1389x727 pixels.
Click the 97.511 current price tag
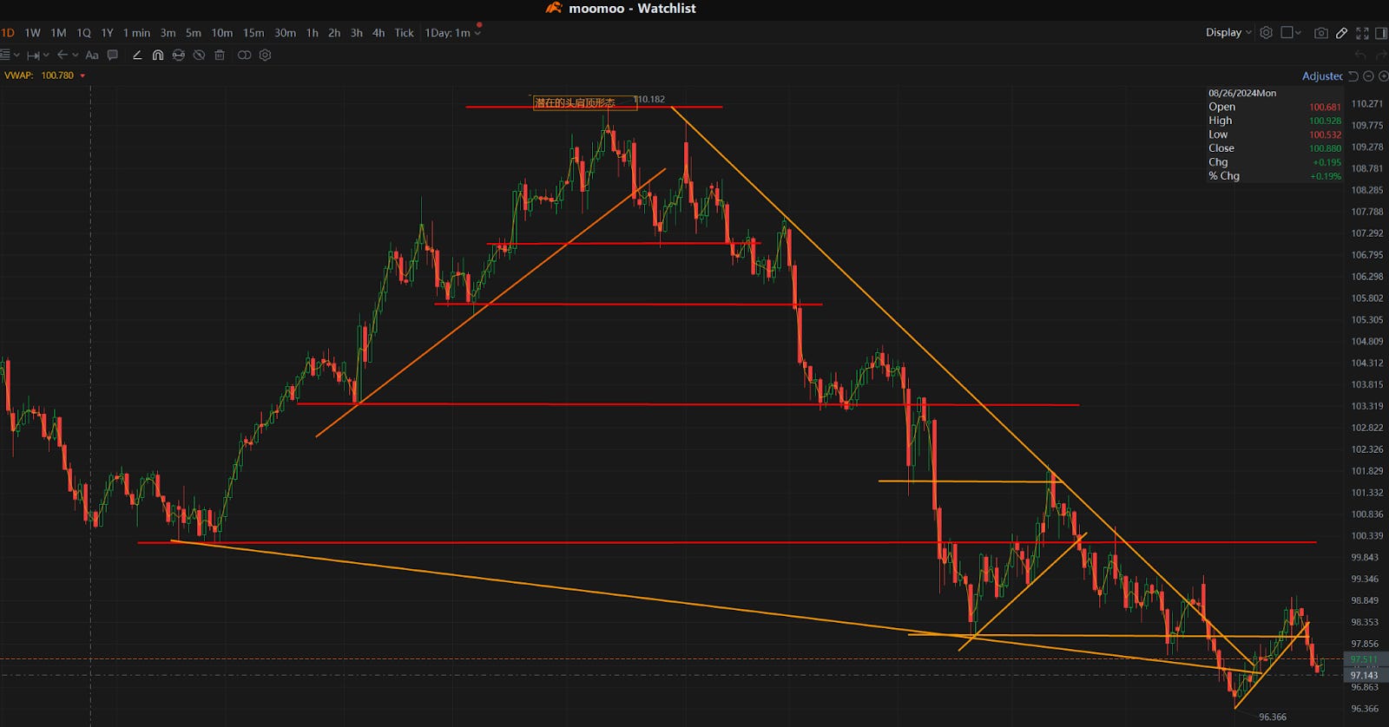click(x=1365, y=659)
